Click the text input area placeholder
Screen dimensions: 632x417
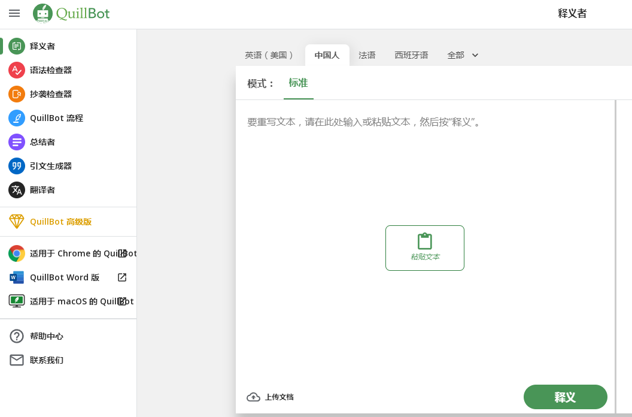pyautogui.click(x=364, y=122)
